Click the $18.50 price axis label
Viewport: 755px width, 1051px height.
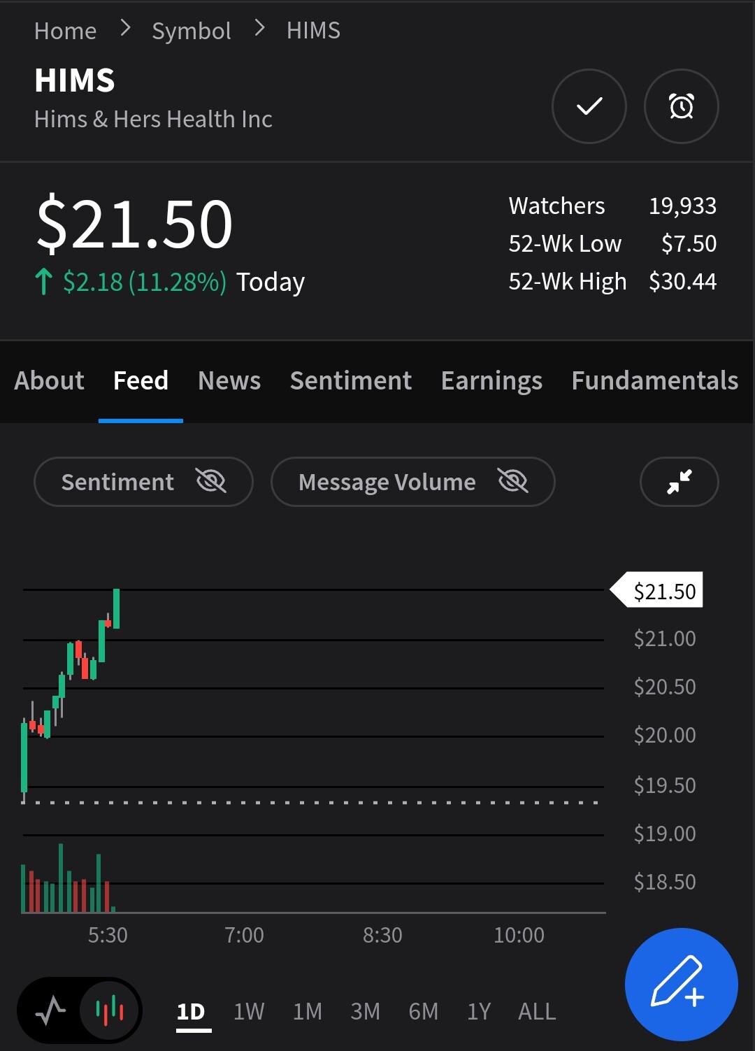click(x=665, y=882)
